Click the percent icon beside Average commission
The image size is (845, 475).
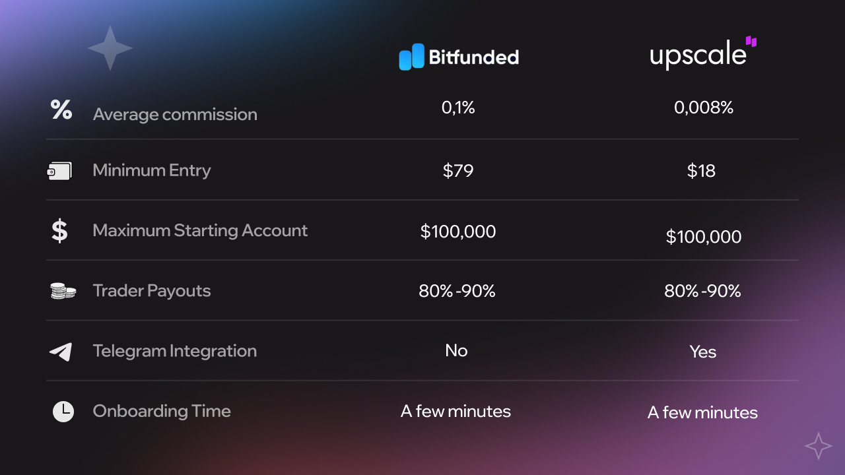tap(61, 110)
